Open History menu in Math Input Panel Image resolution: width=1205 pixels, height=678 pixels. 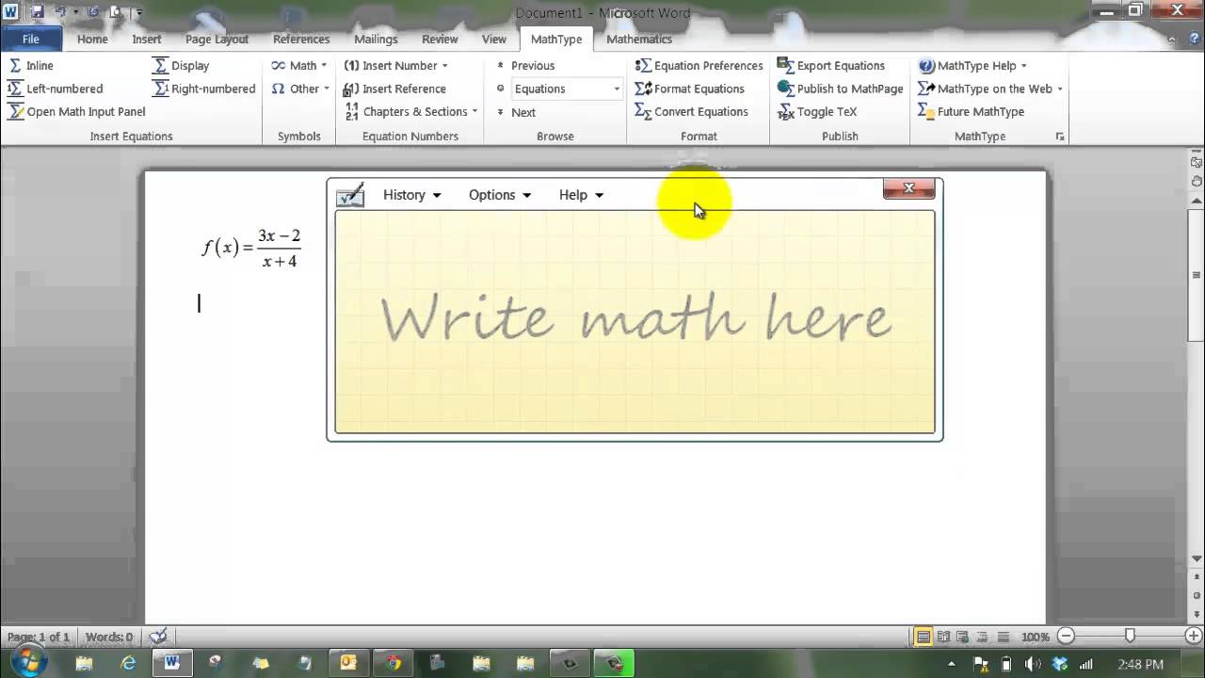click(x=411, y=195)
